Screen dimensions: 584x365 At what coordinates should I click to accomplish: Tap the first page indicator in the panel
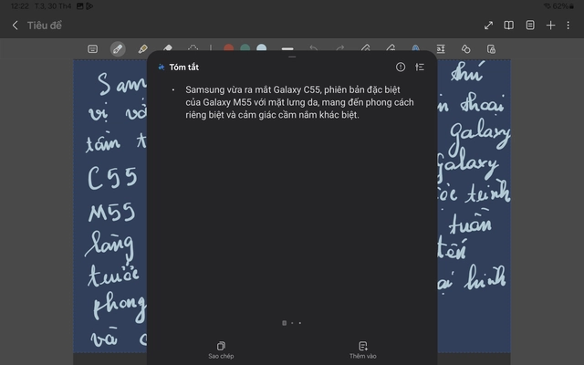pyautogui.click(x=284, y=323)
